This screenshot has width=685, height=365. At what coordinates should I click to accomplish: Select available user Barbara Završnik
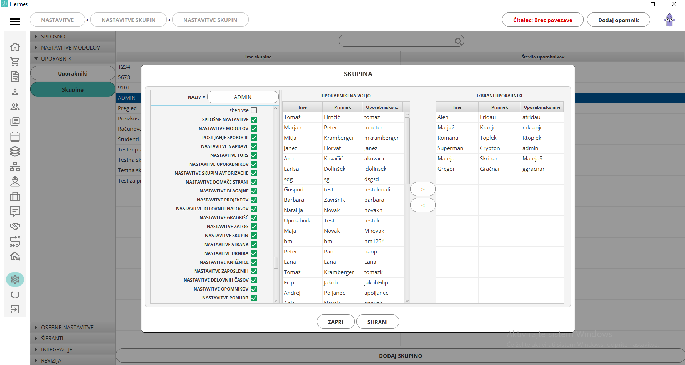(x=343, y=200)
